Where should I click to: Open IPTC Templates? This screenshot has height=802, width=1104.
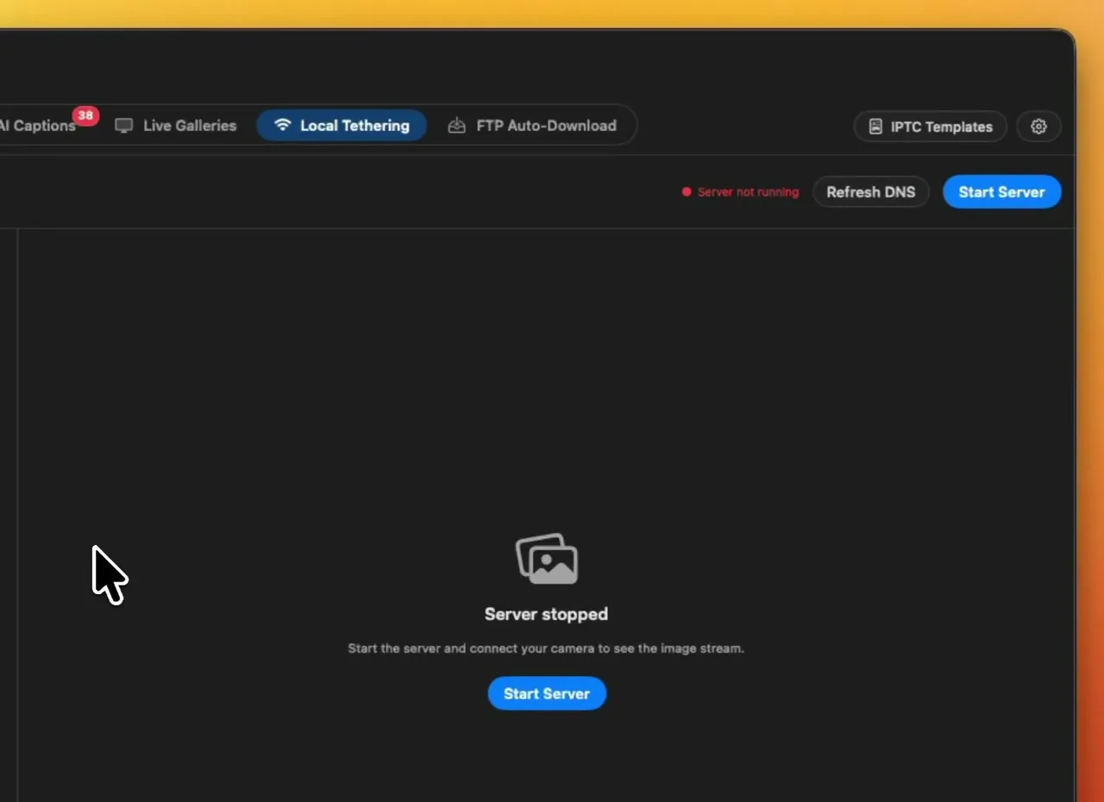pyautogui.click(x=930, y=127)
